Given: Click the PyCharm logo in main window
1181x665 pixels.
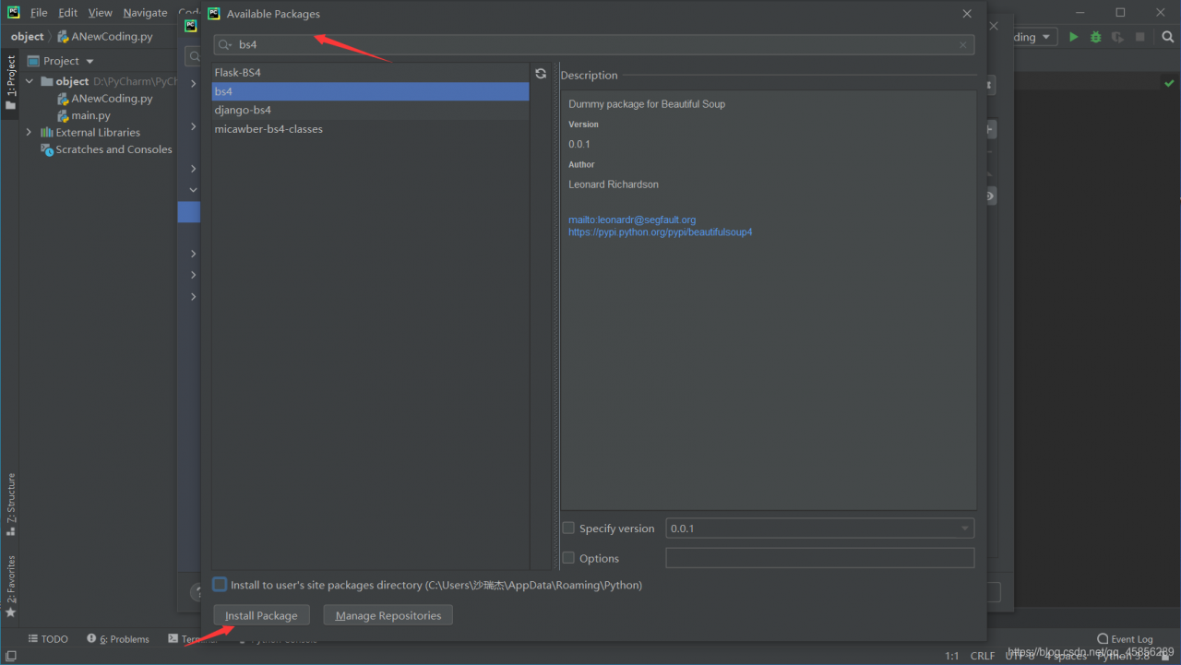Looking at the screenshot, I should tap(14, 13).
